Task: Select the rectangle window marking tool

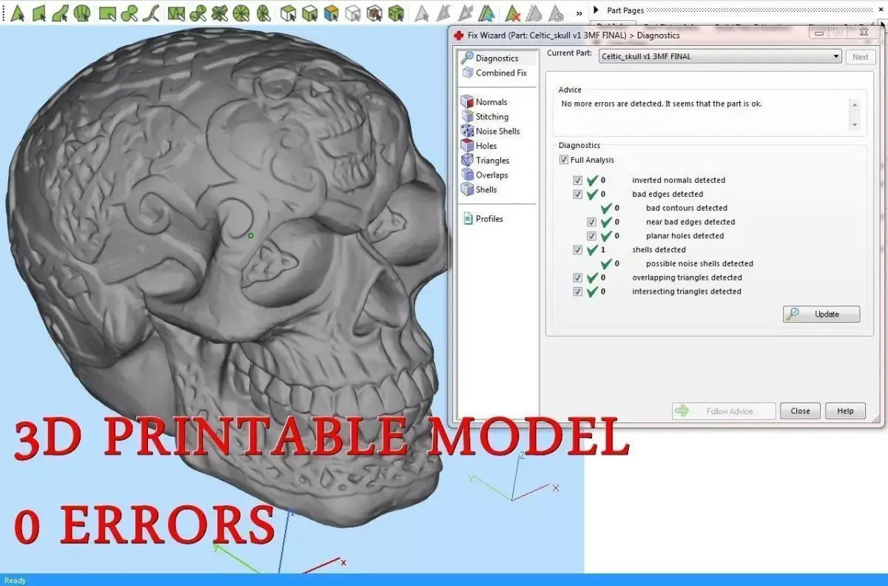Action: [x=107, y=13]
